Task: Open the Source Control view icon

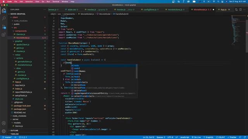Action: click(x=3, y=27)
